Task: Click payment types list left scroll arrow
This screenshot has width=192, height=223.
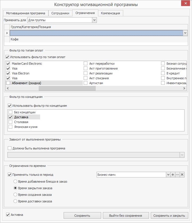Action: [x=7, y=88]
